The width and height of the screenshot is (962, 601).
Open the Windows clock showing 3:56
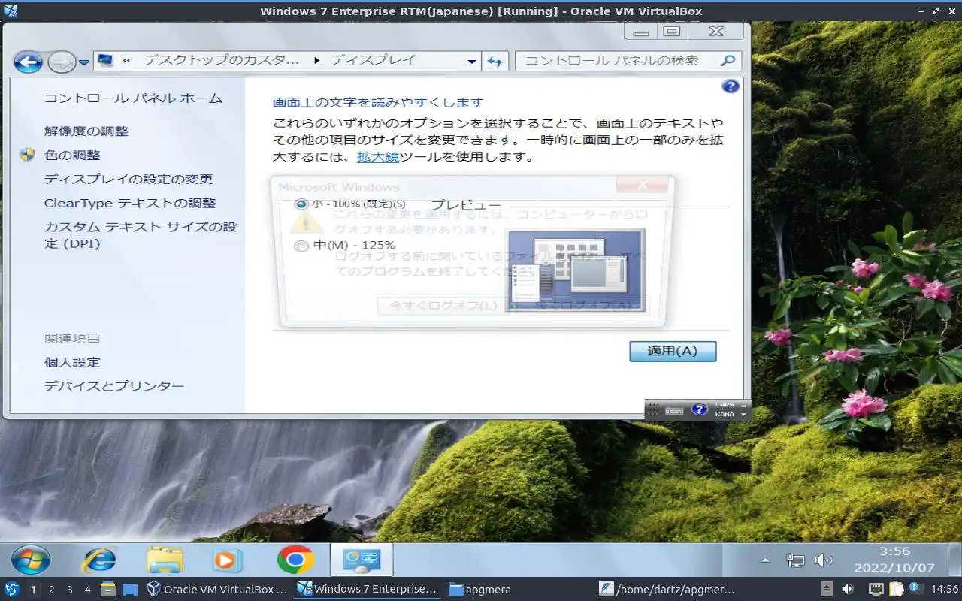pos(894,560)
